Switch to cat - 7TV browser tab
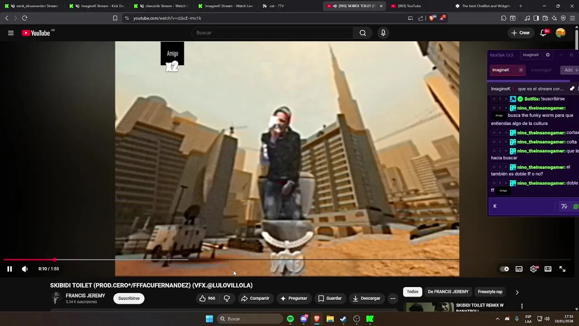The width and height of the screenshot is (579, 326). pyautogui.click(x=289, y=6)
